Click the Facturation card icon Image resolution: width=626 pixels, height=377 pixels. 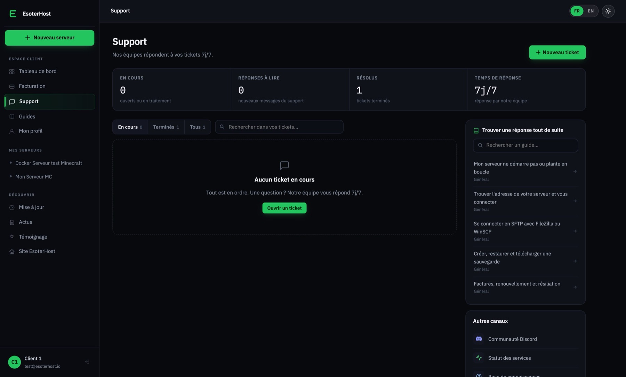[x=12, y=86]
